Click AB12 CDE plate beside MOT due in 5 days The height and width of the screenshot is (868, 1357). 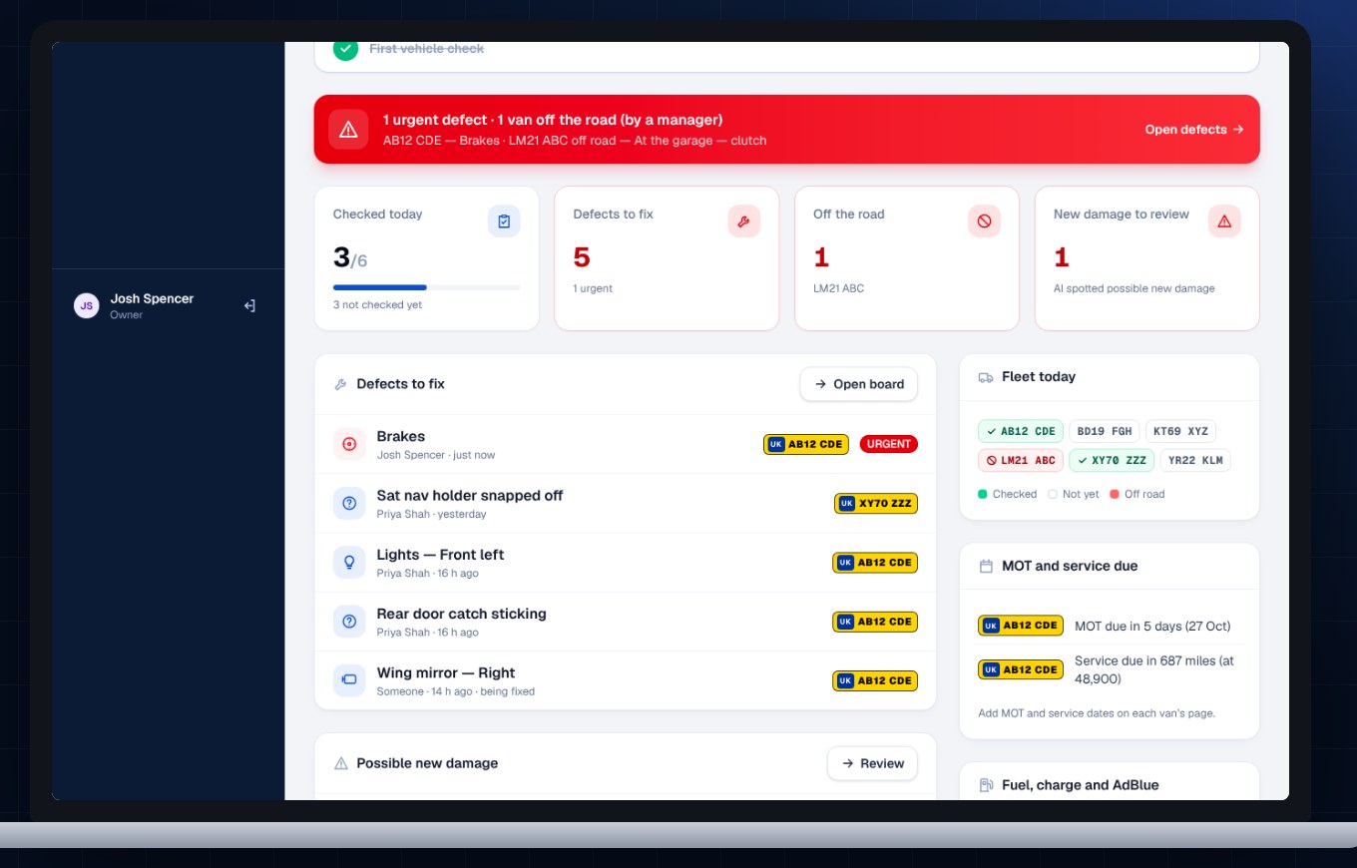coord(1021,626)
